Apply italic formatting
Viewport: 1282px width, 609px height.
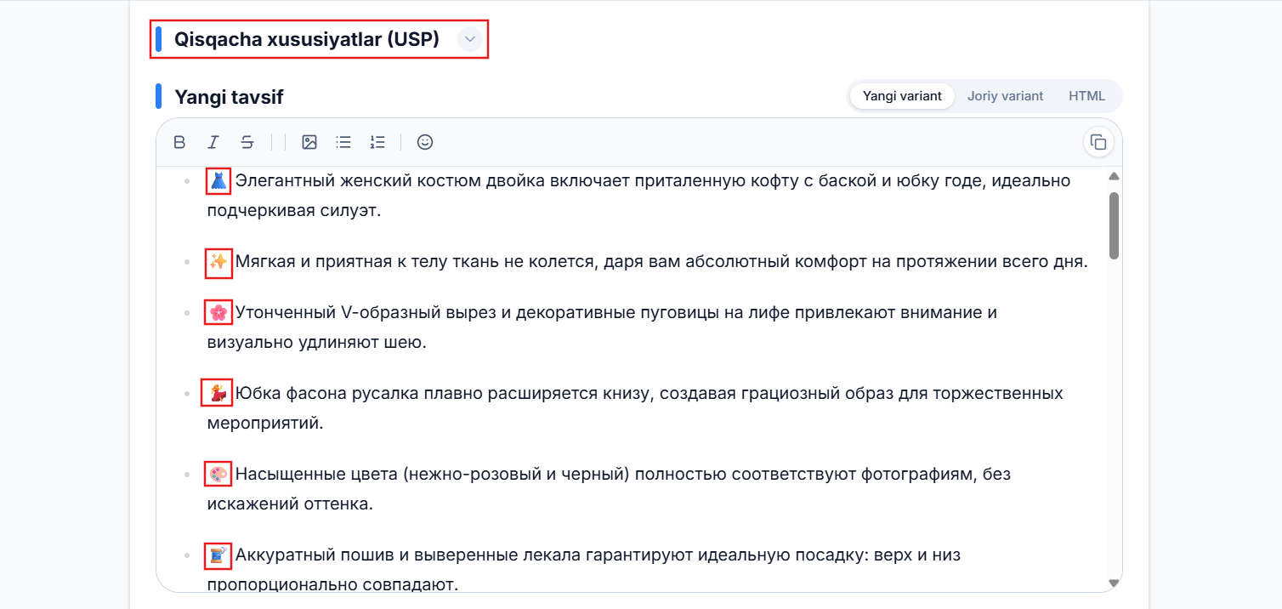pyautogui.click(x=213, y=142)
